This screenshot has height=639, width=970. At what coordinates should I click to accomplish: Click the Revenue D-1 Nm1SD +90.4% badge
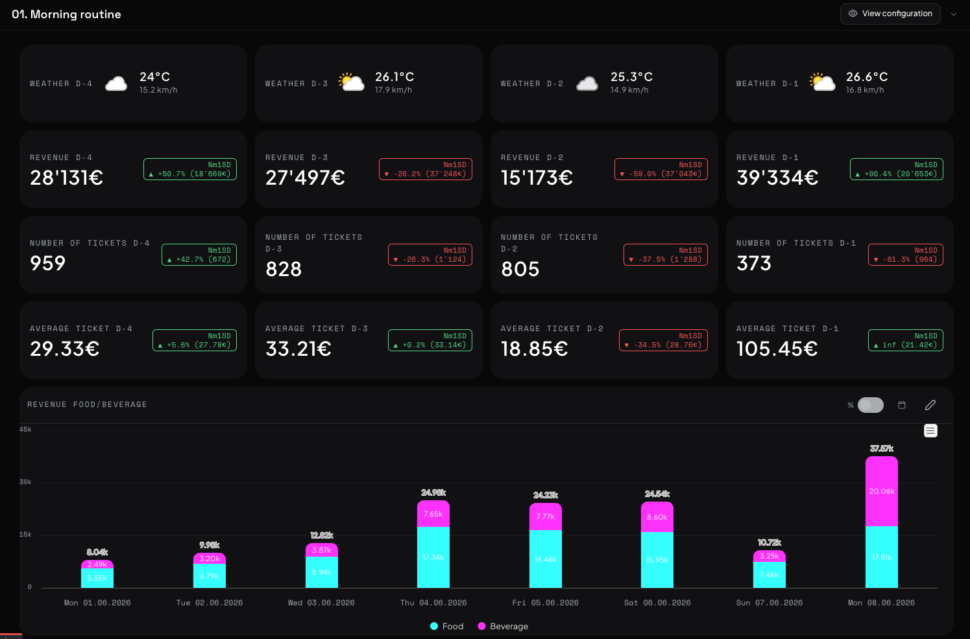(897, 169)
